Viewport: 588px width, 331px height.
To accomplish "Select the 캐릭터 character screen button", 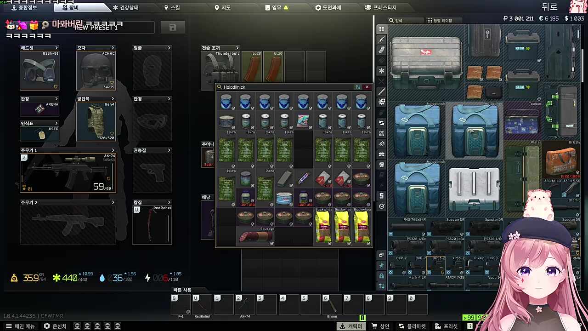I will click(x=351, y=326).
